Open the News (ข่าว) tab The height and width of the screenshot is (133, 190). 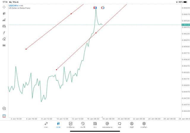coord(95,125)
